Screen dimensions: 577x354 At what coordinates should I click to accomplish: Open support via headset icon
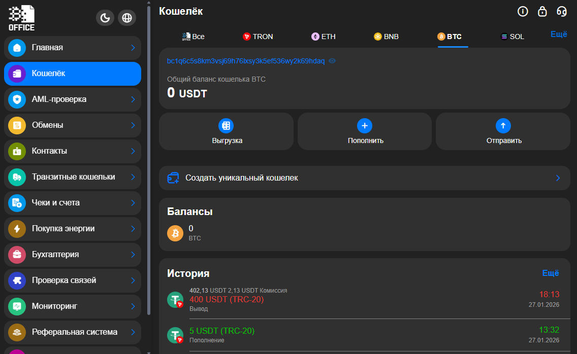coord(562,11)
